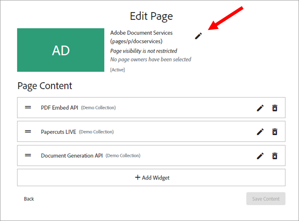The image size is (299, 221).
Task: Click the (pages/p/docservices) path text
Action: point(136,41)
